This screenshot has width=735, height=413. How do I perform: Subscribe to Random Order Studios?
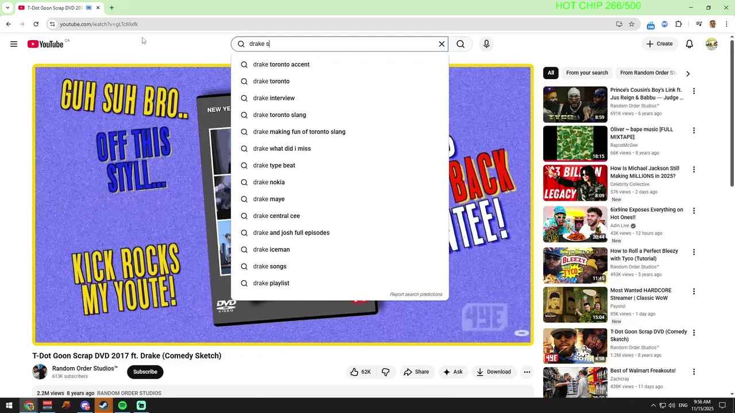click(x=145, y=372)
